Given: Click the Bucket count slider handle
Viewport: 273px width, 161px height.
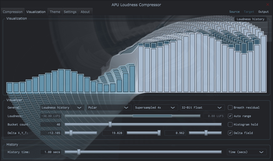Looking at the screenshot, I should pyautogui.click(x=110, y=124).
